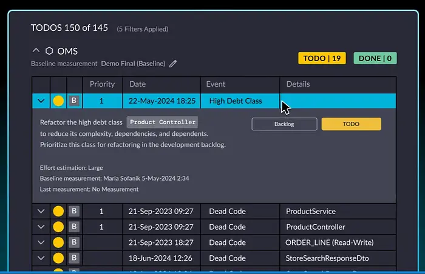Expand the ORDER_LINE (Read-Write) row
This screenshot has height=274, width=425.
pos(41,242)
